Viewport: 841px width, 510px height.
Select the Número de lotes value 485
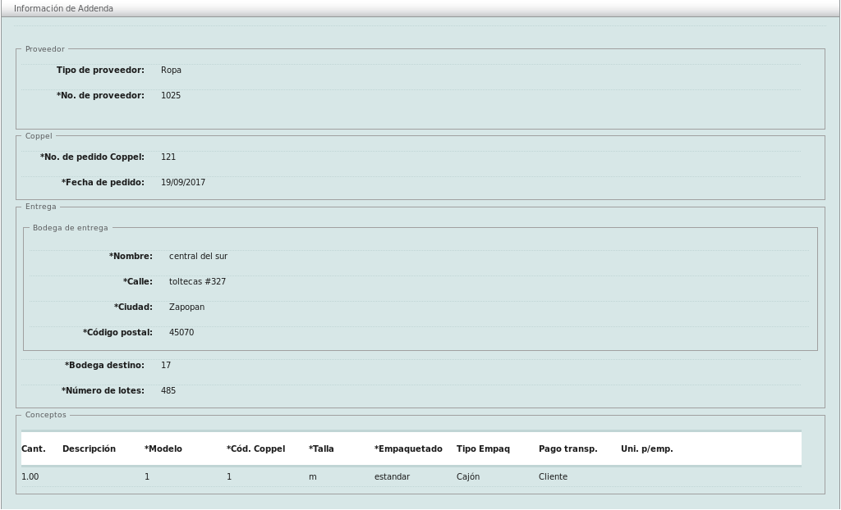168,391
